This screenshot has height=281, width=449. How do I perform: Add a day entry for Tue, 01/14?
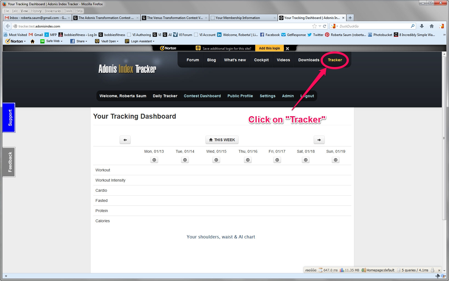tap(185, 160)
